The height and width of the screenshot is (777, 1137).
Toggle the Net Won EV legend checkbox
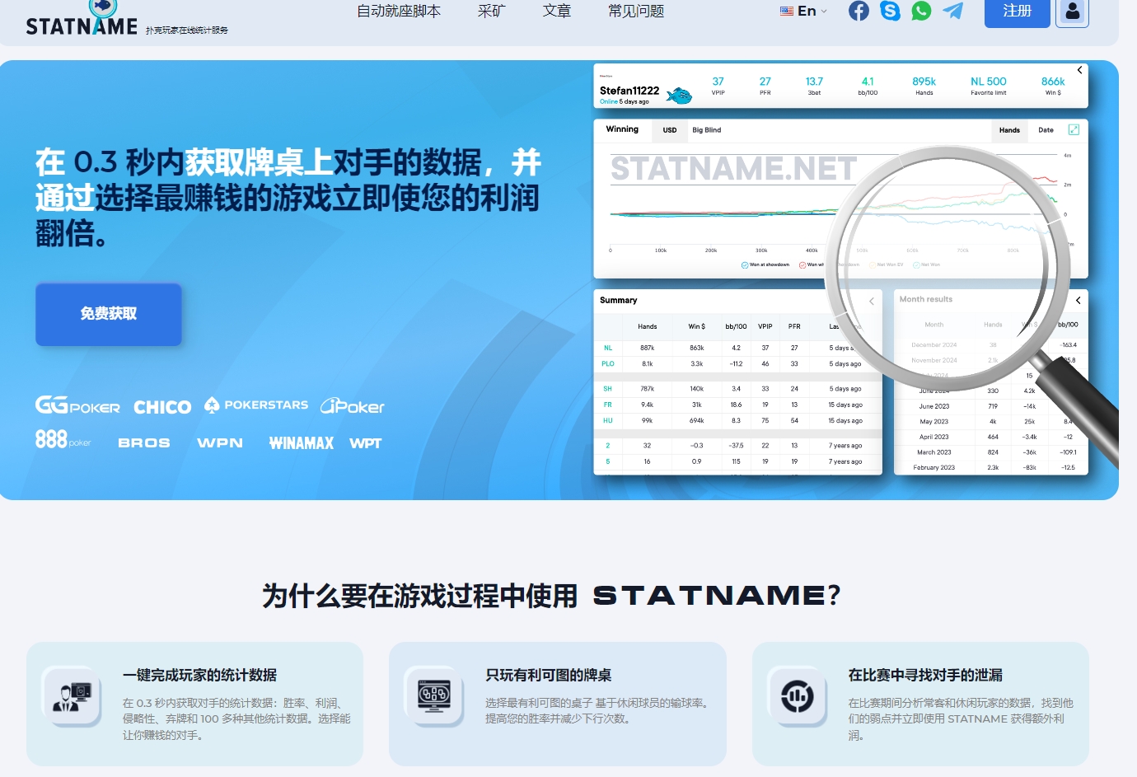tap(873, 265)
